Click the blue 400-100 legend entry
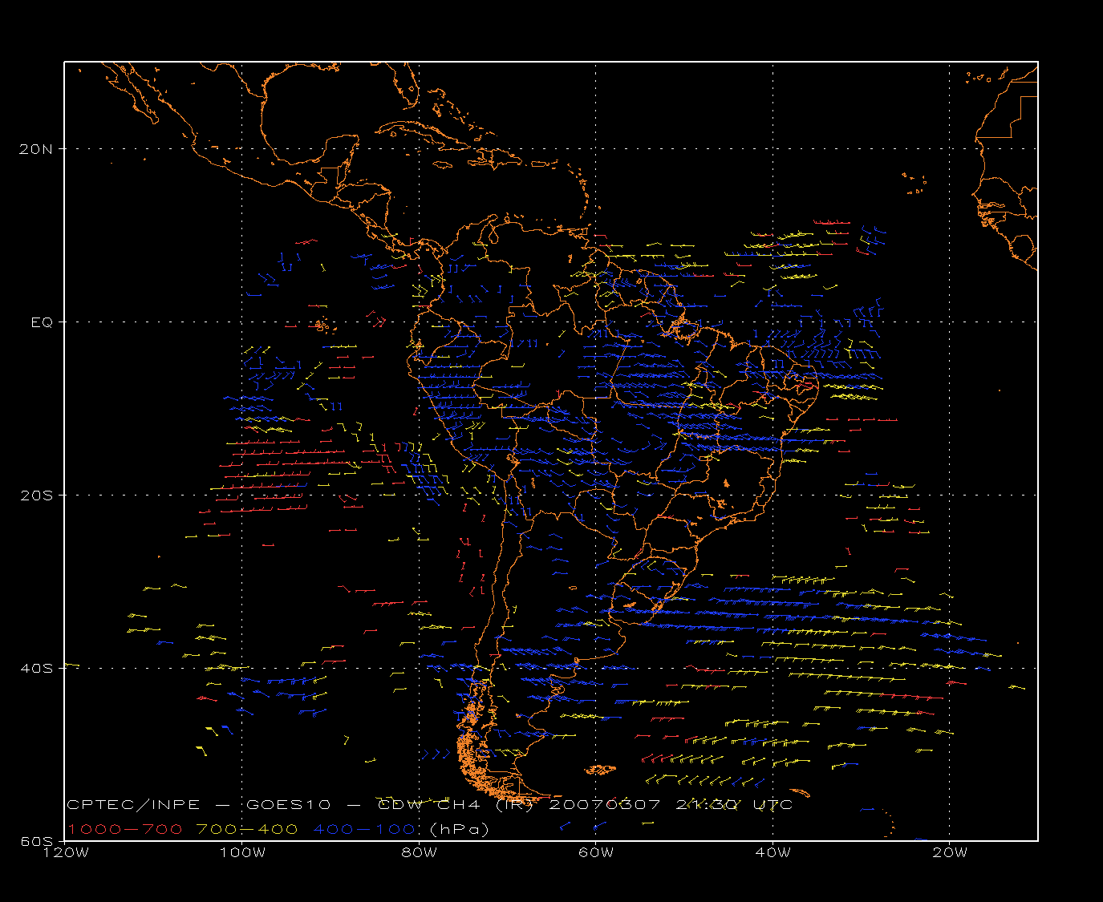1103x902 pixels. coord(364,829)
